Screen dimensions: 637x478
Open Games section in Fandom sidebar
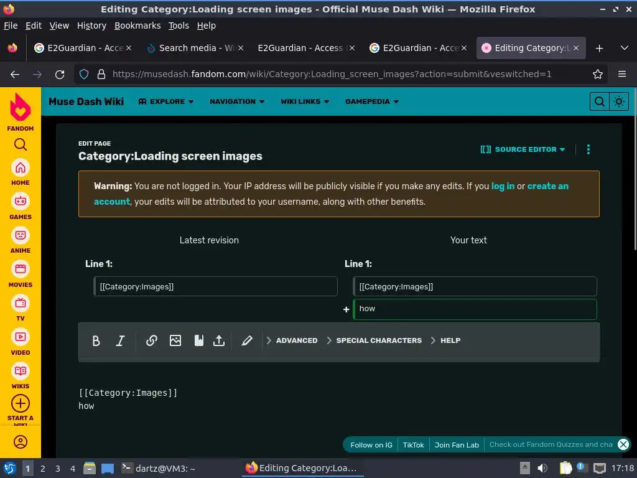[x=21, y=207]
